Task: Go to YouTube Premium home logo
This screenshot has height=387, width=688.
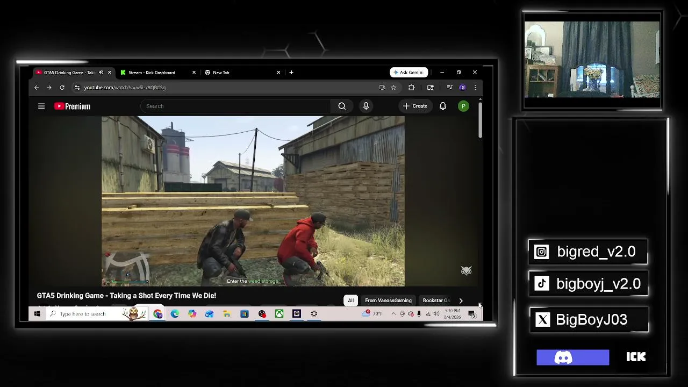Action: click(72, 106)
